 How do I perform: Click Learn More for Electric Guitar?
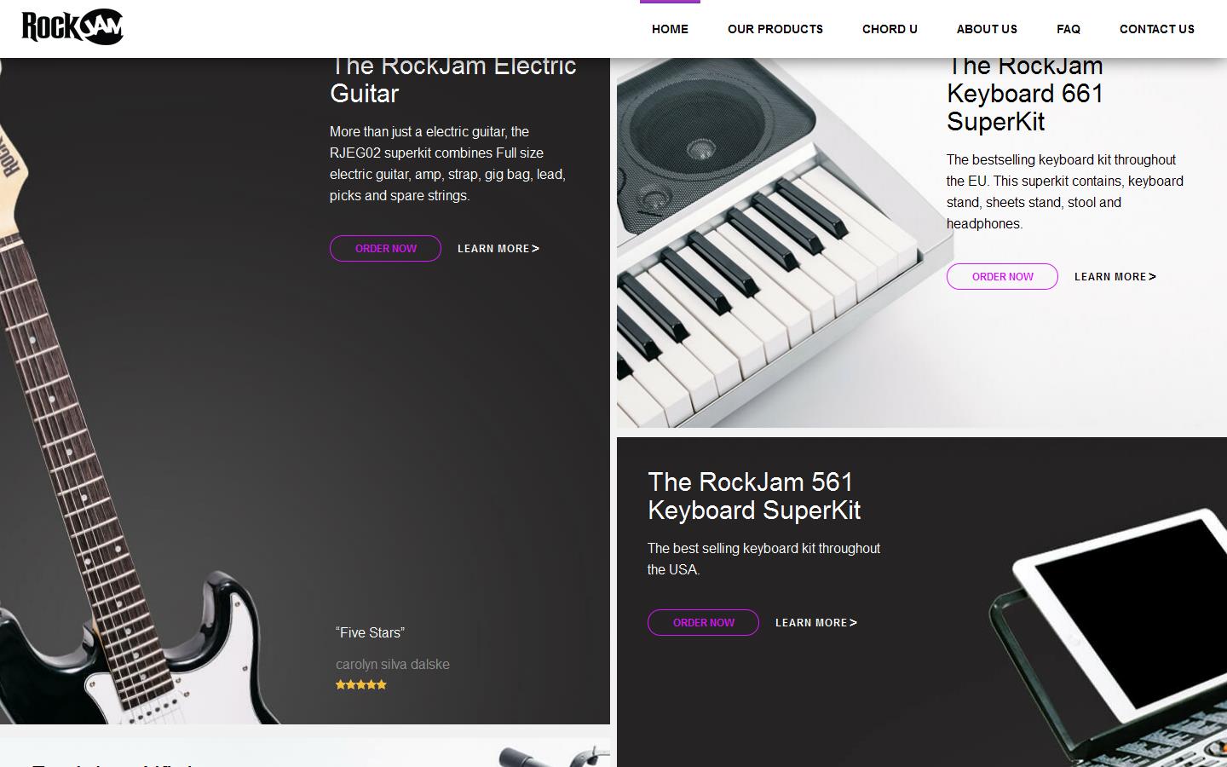click(x=498, y=249)
